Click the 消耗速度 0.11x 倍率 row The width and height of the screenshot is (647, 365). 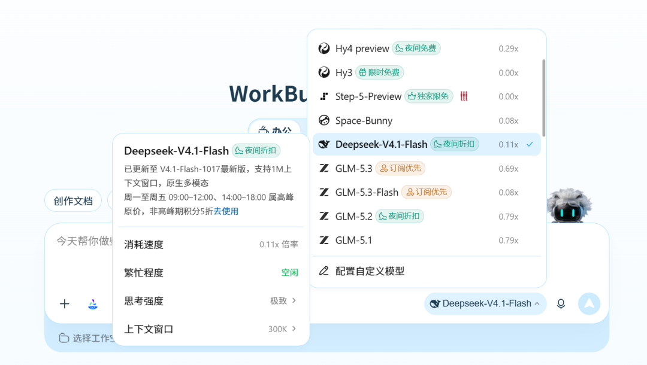click(x=211, y=244)
